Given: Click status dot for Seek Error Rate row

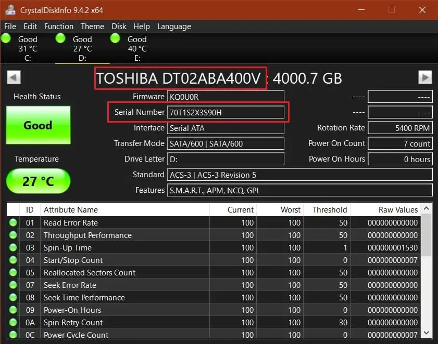Looking at the screenshot, I should point(13,285).
